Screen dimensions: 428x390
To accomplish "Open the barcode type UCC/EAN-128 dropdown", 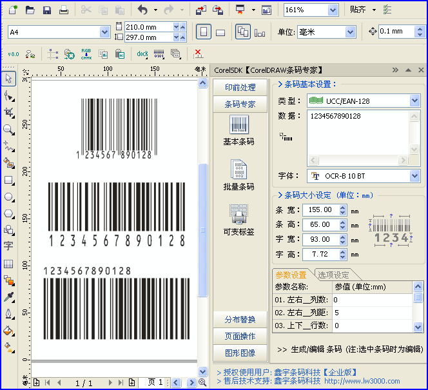I will (x=414, y=101).
